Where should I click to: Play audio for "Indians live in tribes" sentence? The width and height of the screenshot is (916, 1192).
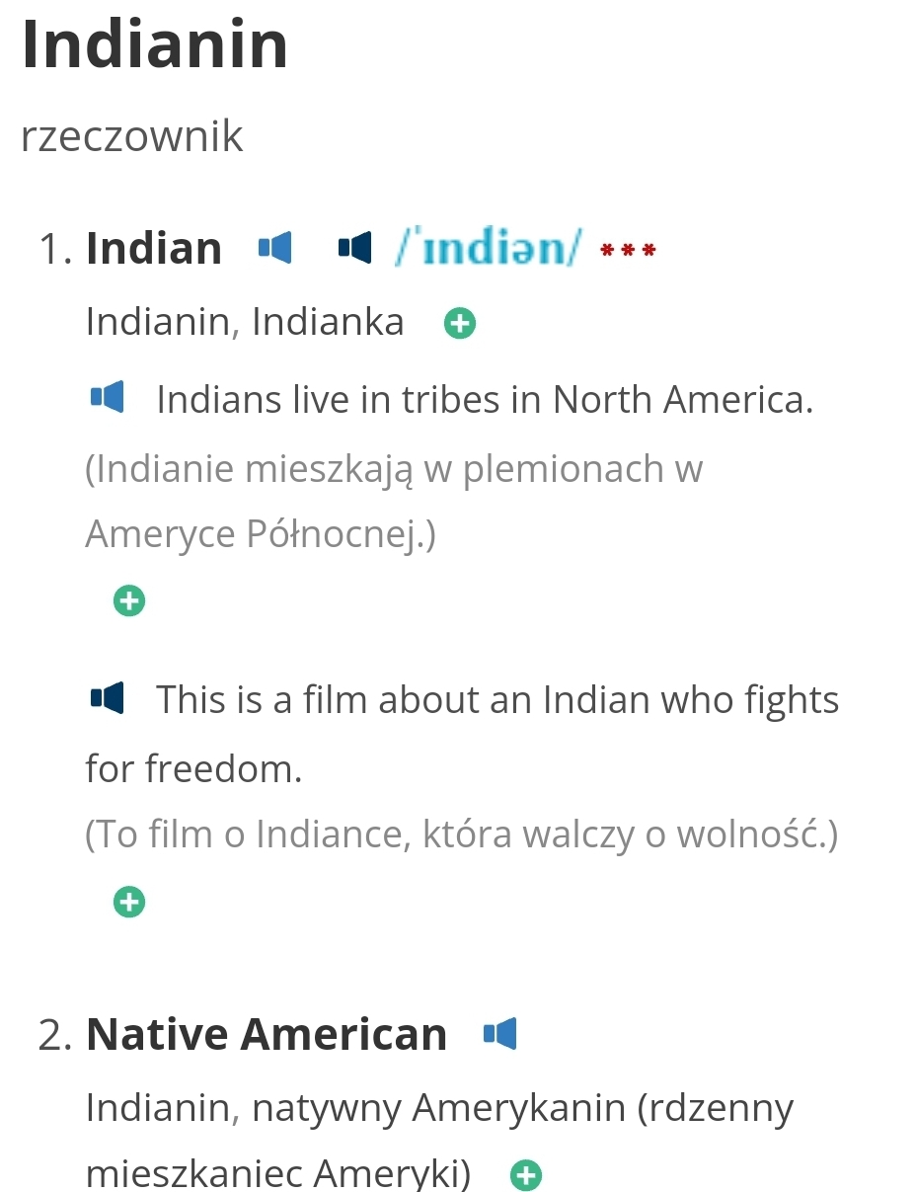(107, 398)
